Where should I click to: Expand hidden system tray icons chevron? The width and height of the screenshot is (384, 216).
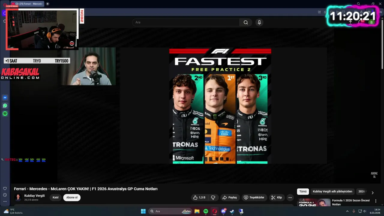347,211
